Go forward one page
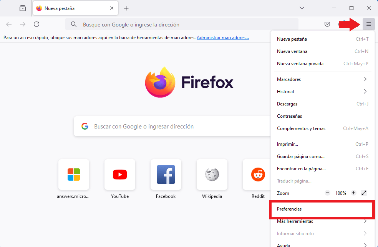Screen dimensions: 378x247 23,24
